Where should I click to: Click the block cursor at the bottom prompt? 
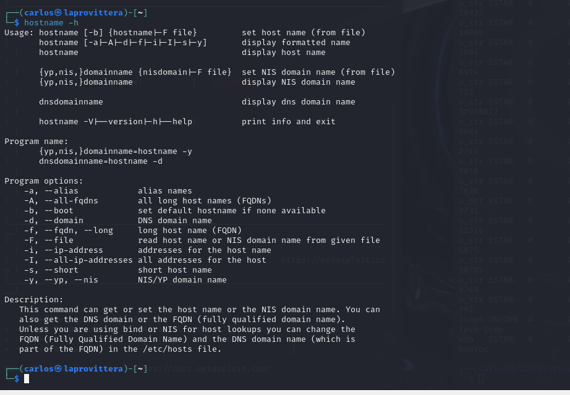(x=27, y=379)
